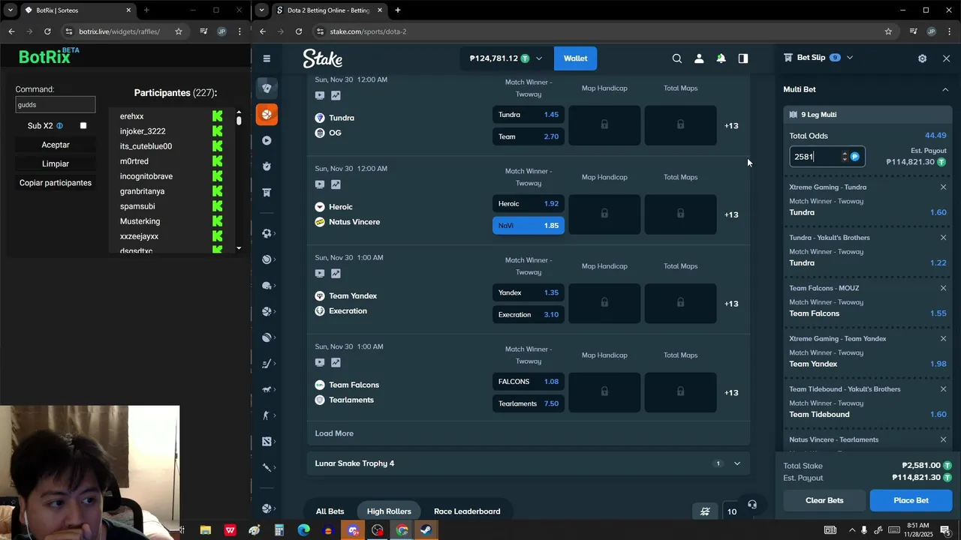Open the live stream icon for Tundra vs OG
The height and width of the screenshot is (540, 961).
click(320, 95)
